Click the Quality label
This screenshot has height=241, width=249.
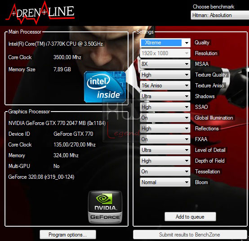pyautogui.click(x=202, y=43)
